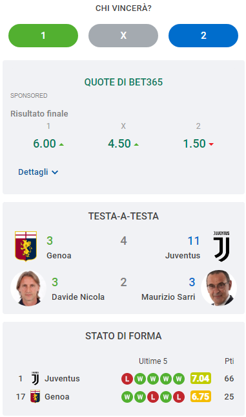Click Juventus' last green W form badge
This screenshot has height=417, width=246.
pos(179,379)
